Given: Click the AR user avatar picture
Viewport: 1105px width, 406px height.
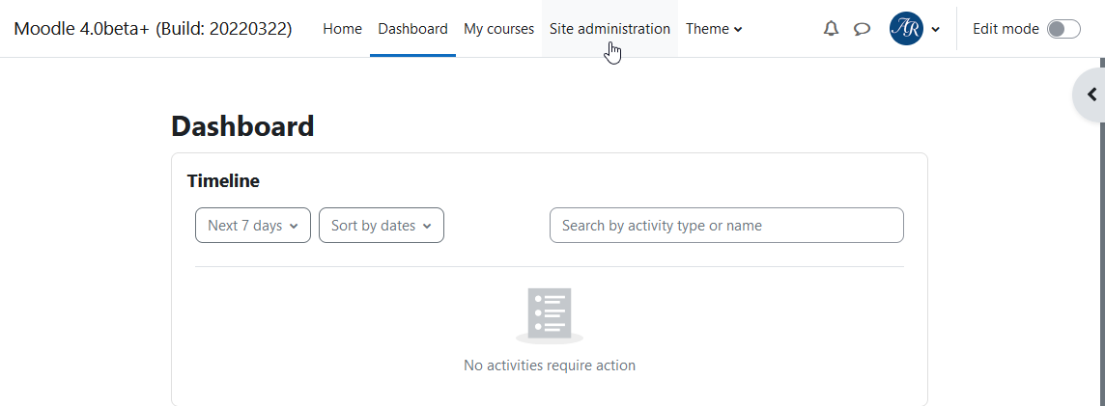Looking at the screenshot, I should point(906,29).
